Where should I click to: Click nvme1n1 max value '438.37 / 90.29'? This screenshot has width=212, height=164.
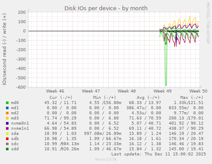click(x=186, y=128)
